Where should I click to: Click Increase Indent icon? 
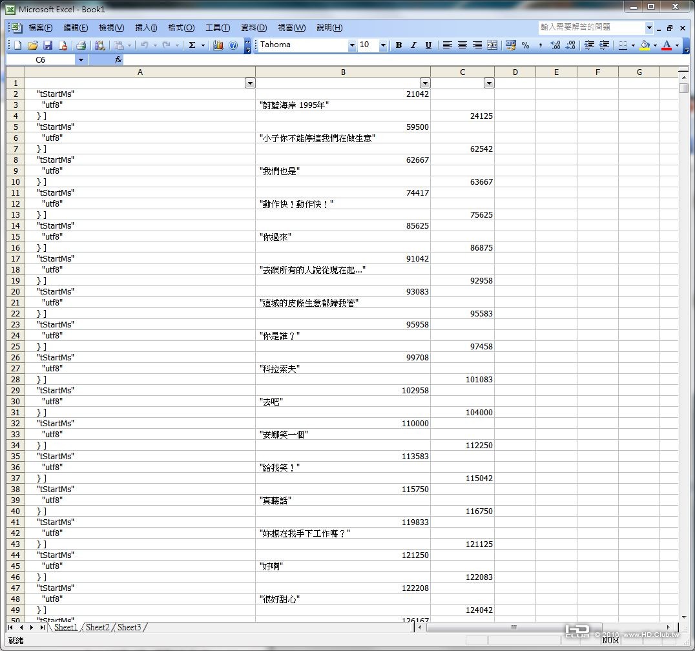604,45
